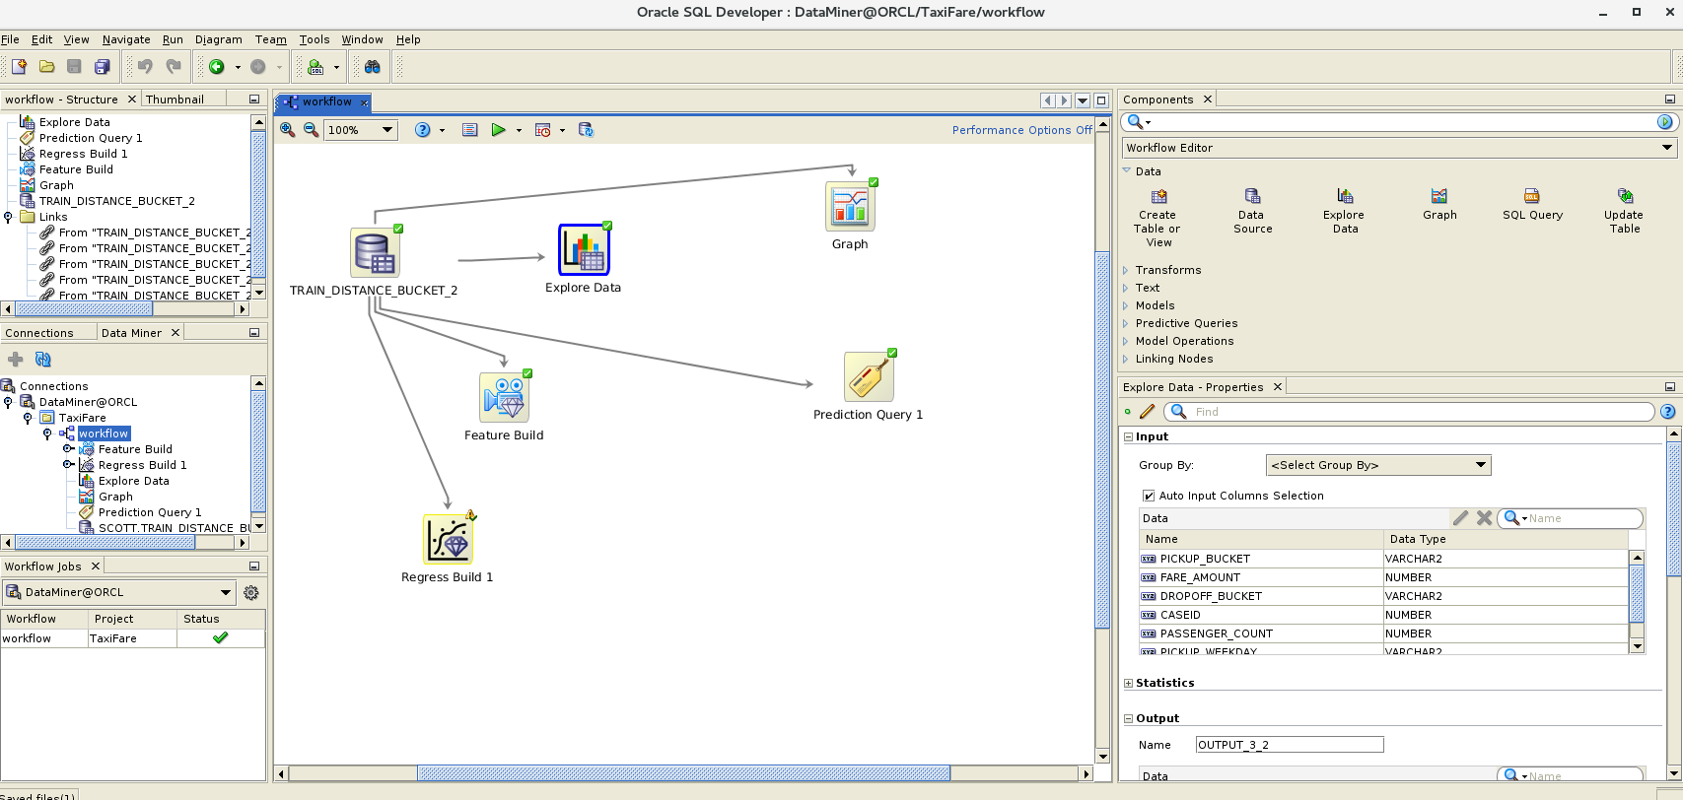Image resolution: width=1683 pixels, height=800 pixels.
Task: Click the Output Name input field
Action: [1289, 745]
